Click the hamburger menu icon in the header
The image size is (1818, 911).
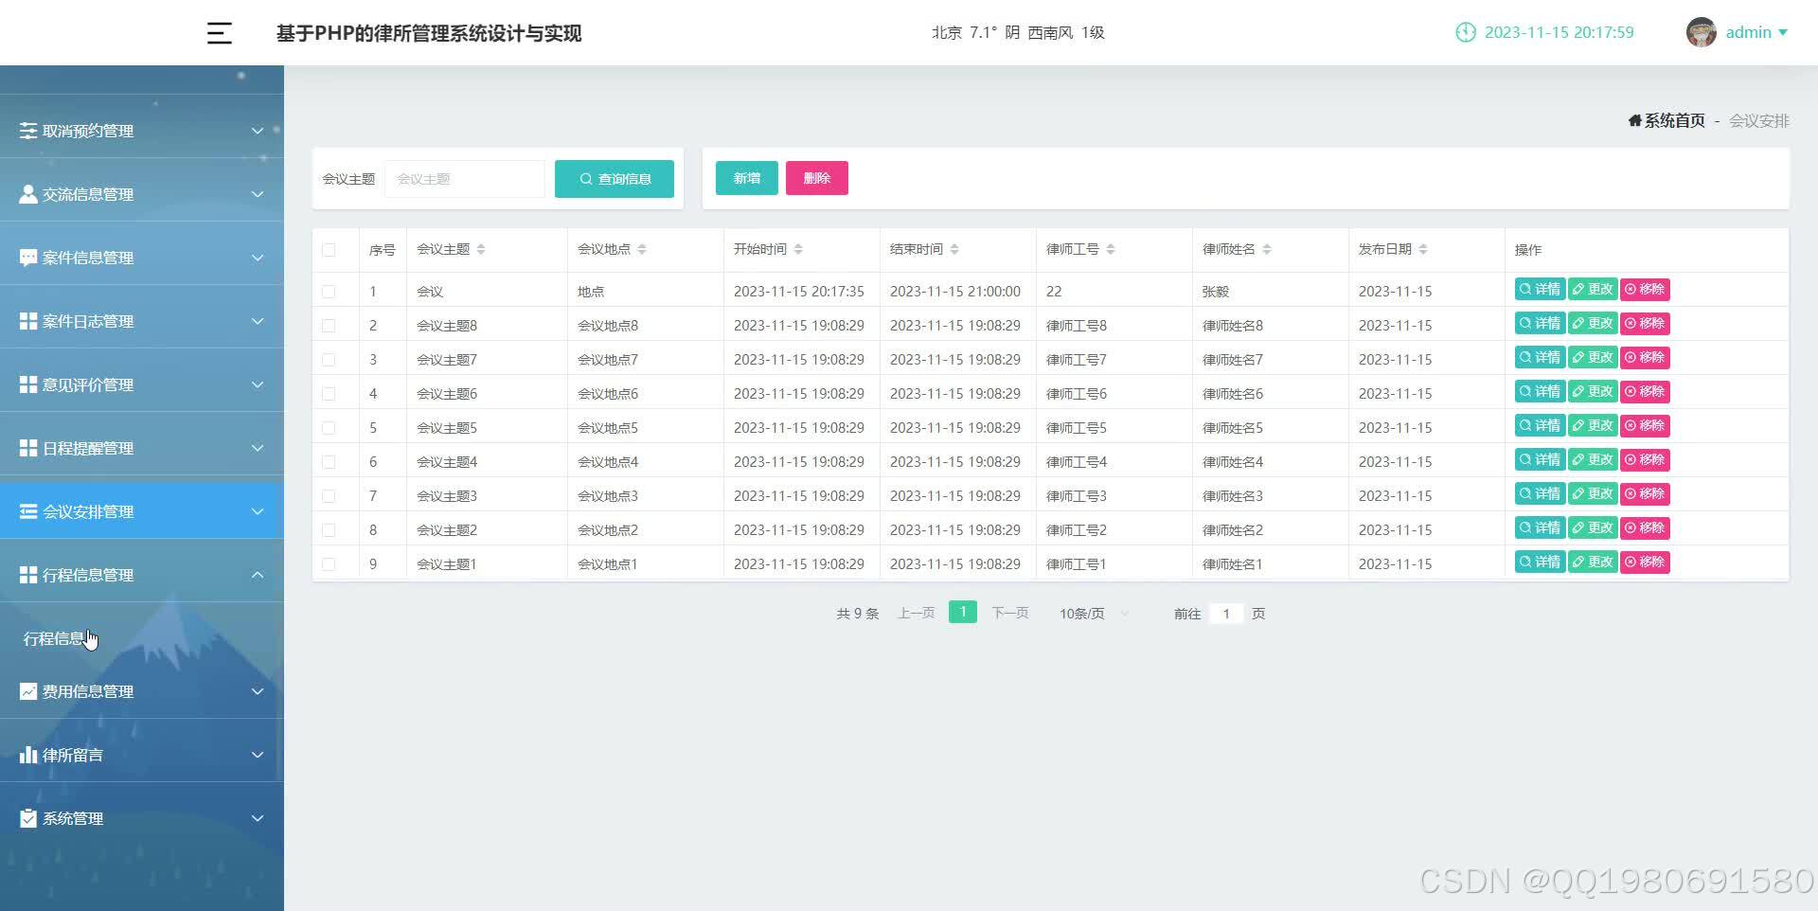pyautogui.click(x=219, y=32)
